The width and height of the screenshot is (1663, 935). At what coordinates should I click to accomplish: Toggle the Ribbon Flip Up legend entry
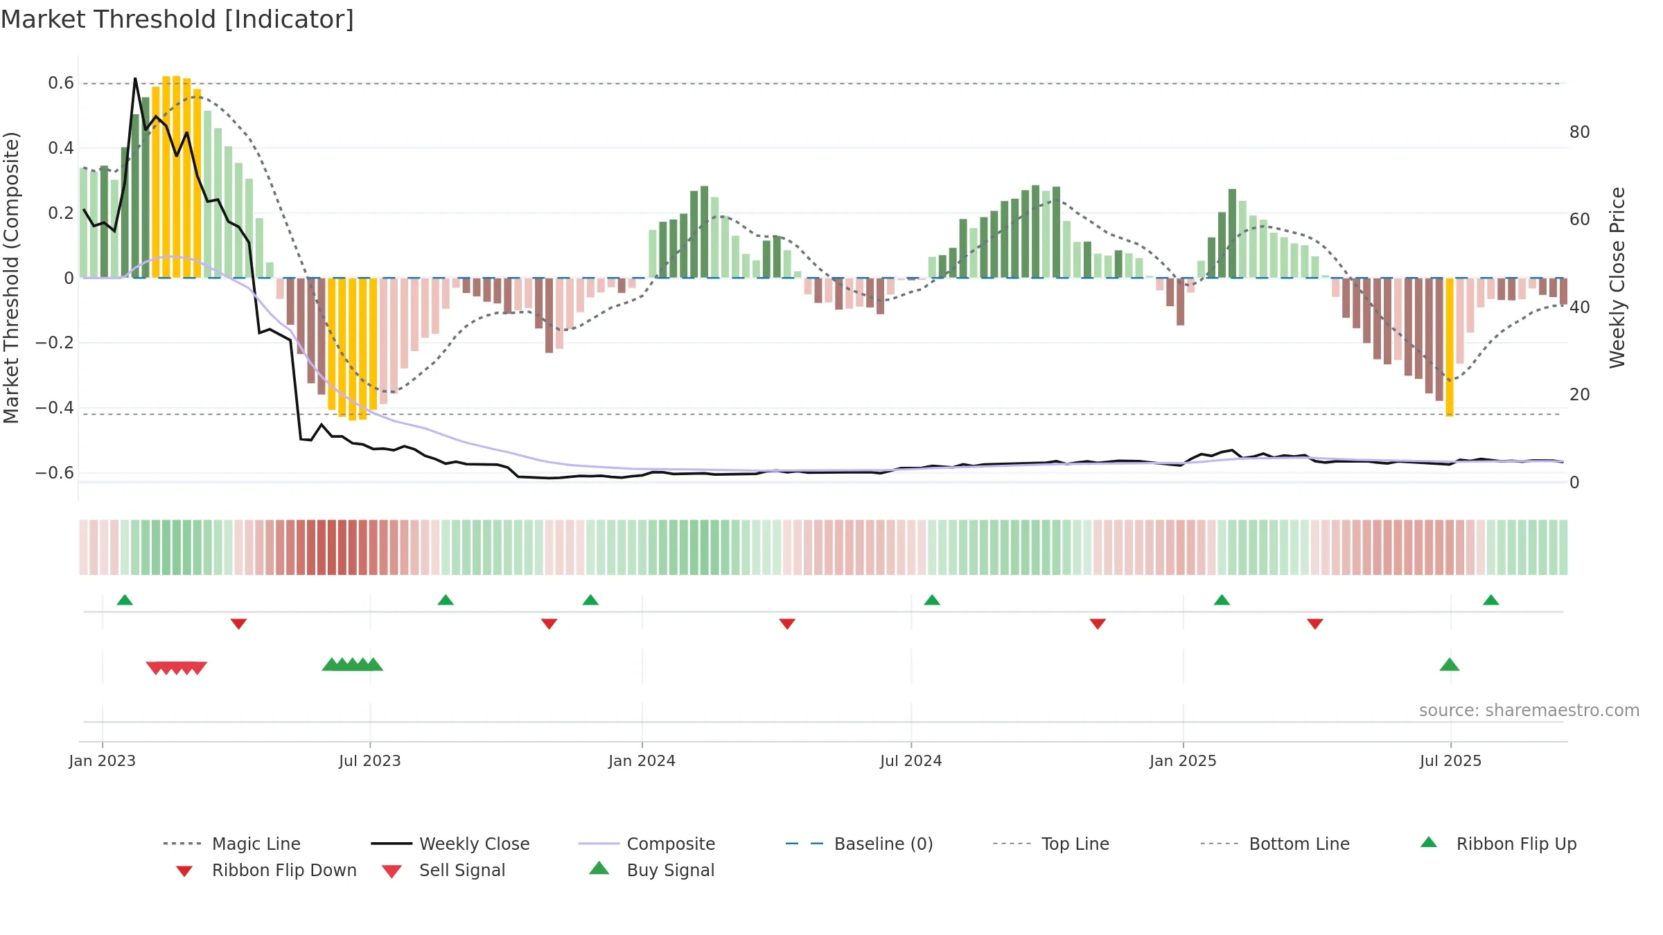point(1498,844)
